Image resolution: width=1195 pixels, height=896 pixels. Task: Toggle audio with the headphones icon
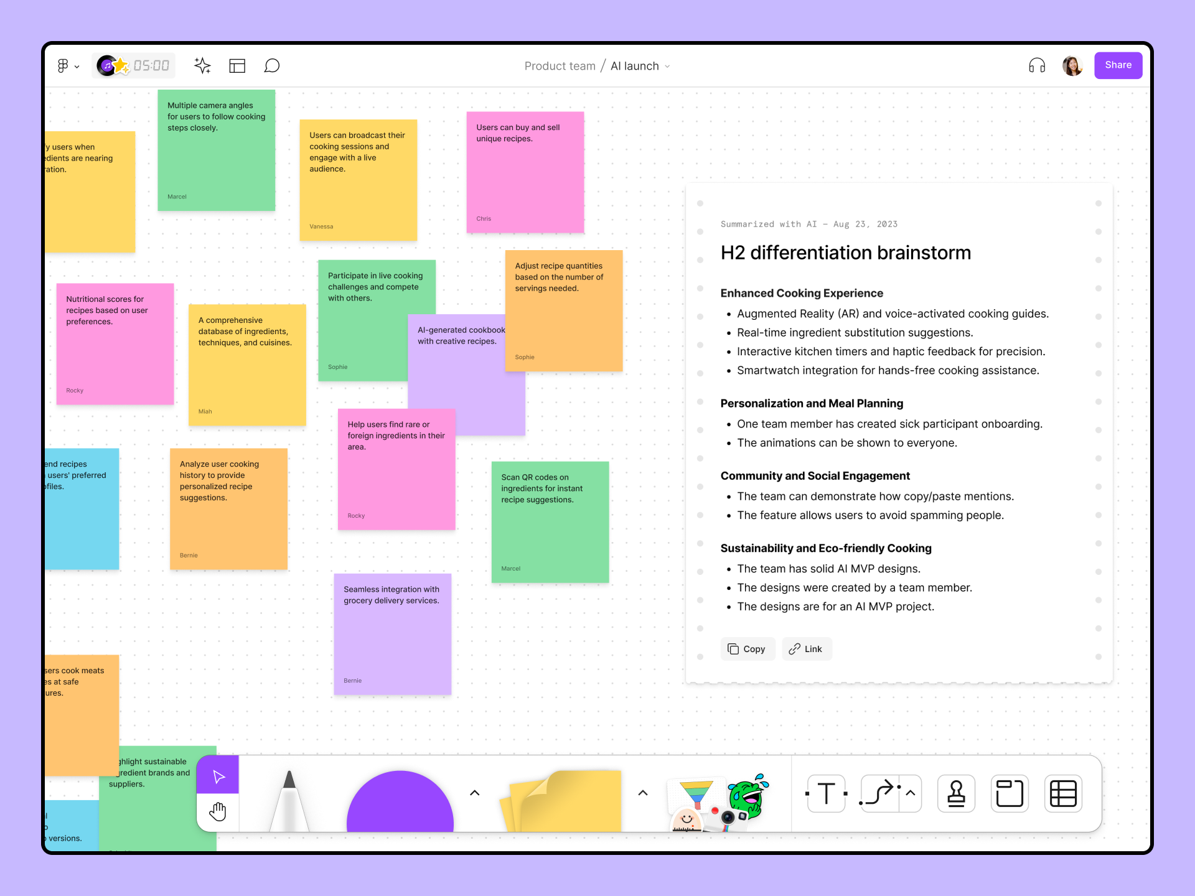1036,65
